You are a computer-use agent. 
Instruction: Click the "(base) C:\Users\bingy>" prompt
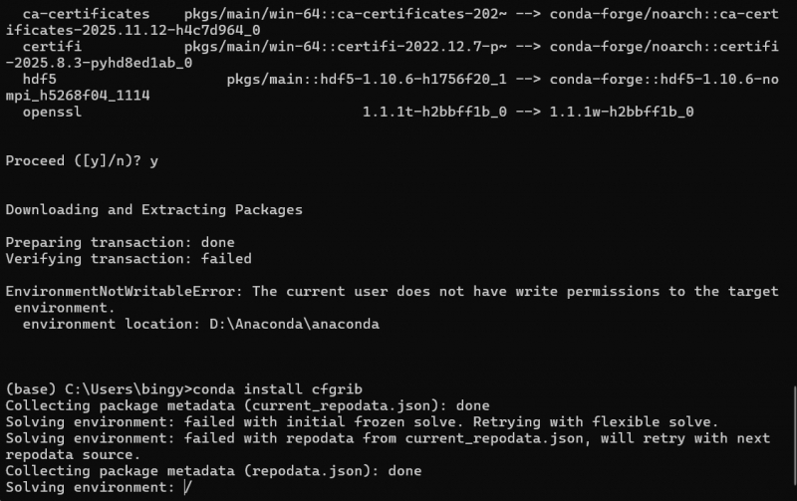[x=99, y=387]
